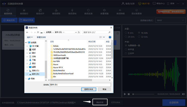Click the 选择文件夹 button
Screen dimensions: 187x107
(x=89, y=89)
